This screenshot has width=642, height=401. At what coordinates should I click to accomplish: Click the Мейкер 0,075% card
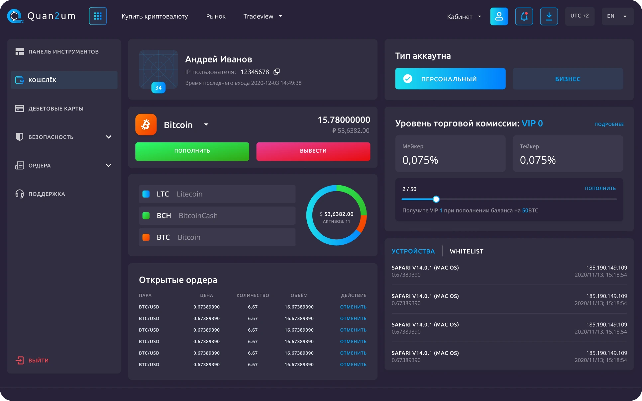tap(450, 154)
